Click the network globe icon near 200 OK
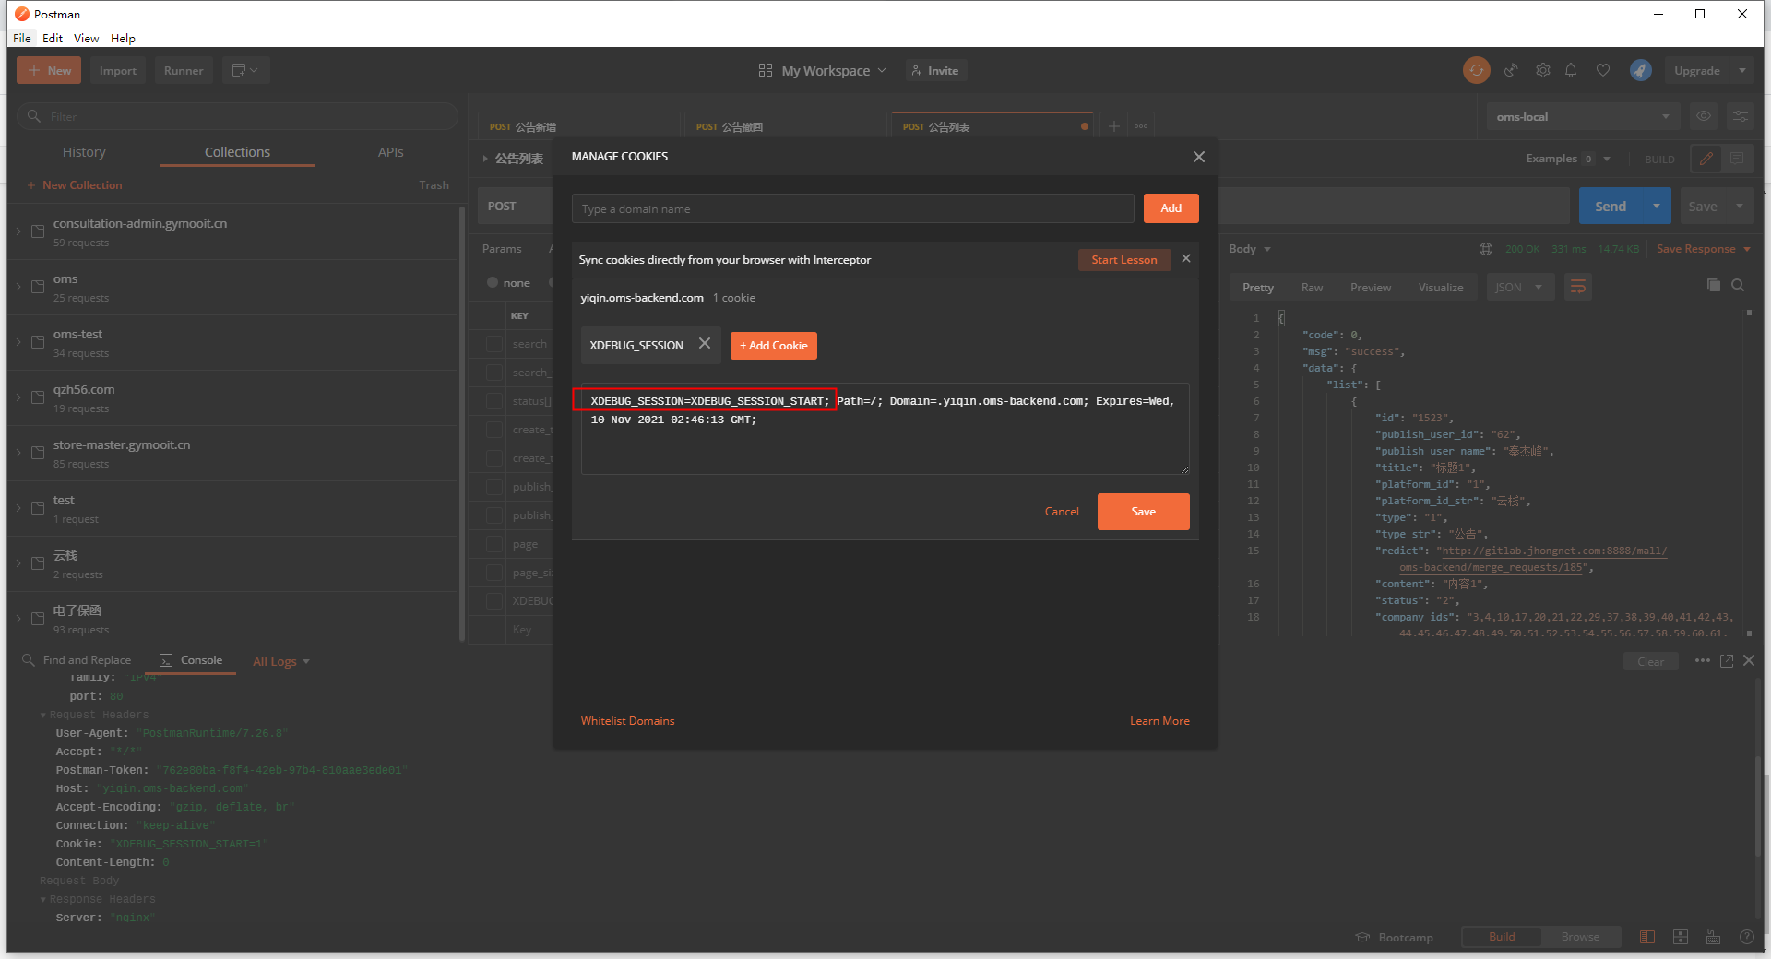1771x959 pixels. point(1485,249)
